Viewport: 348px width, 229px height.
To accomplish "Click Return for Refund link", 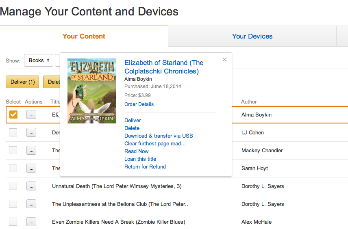I will (145, 167).
